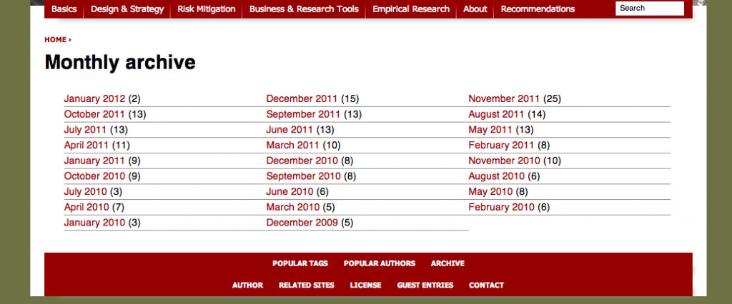Viewport: 732px width, 304px height.
Task: Open the January 2012 archive
Action: [x=94, y=99]
